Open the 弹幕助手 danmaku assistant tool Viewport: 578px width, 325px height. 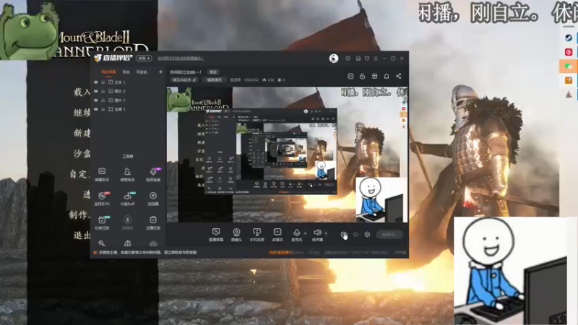point(102,174)
